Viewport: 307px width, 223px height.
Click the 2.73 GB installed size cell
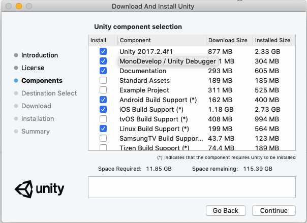pos(267,109)
